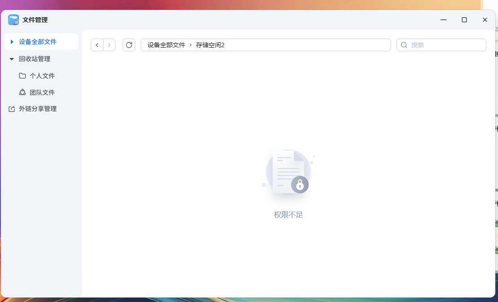Refresh the current folder view
This screenshot has height=302, width=498.
129,45
